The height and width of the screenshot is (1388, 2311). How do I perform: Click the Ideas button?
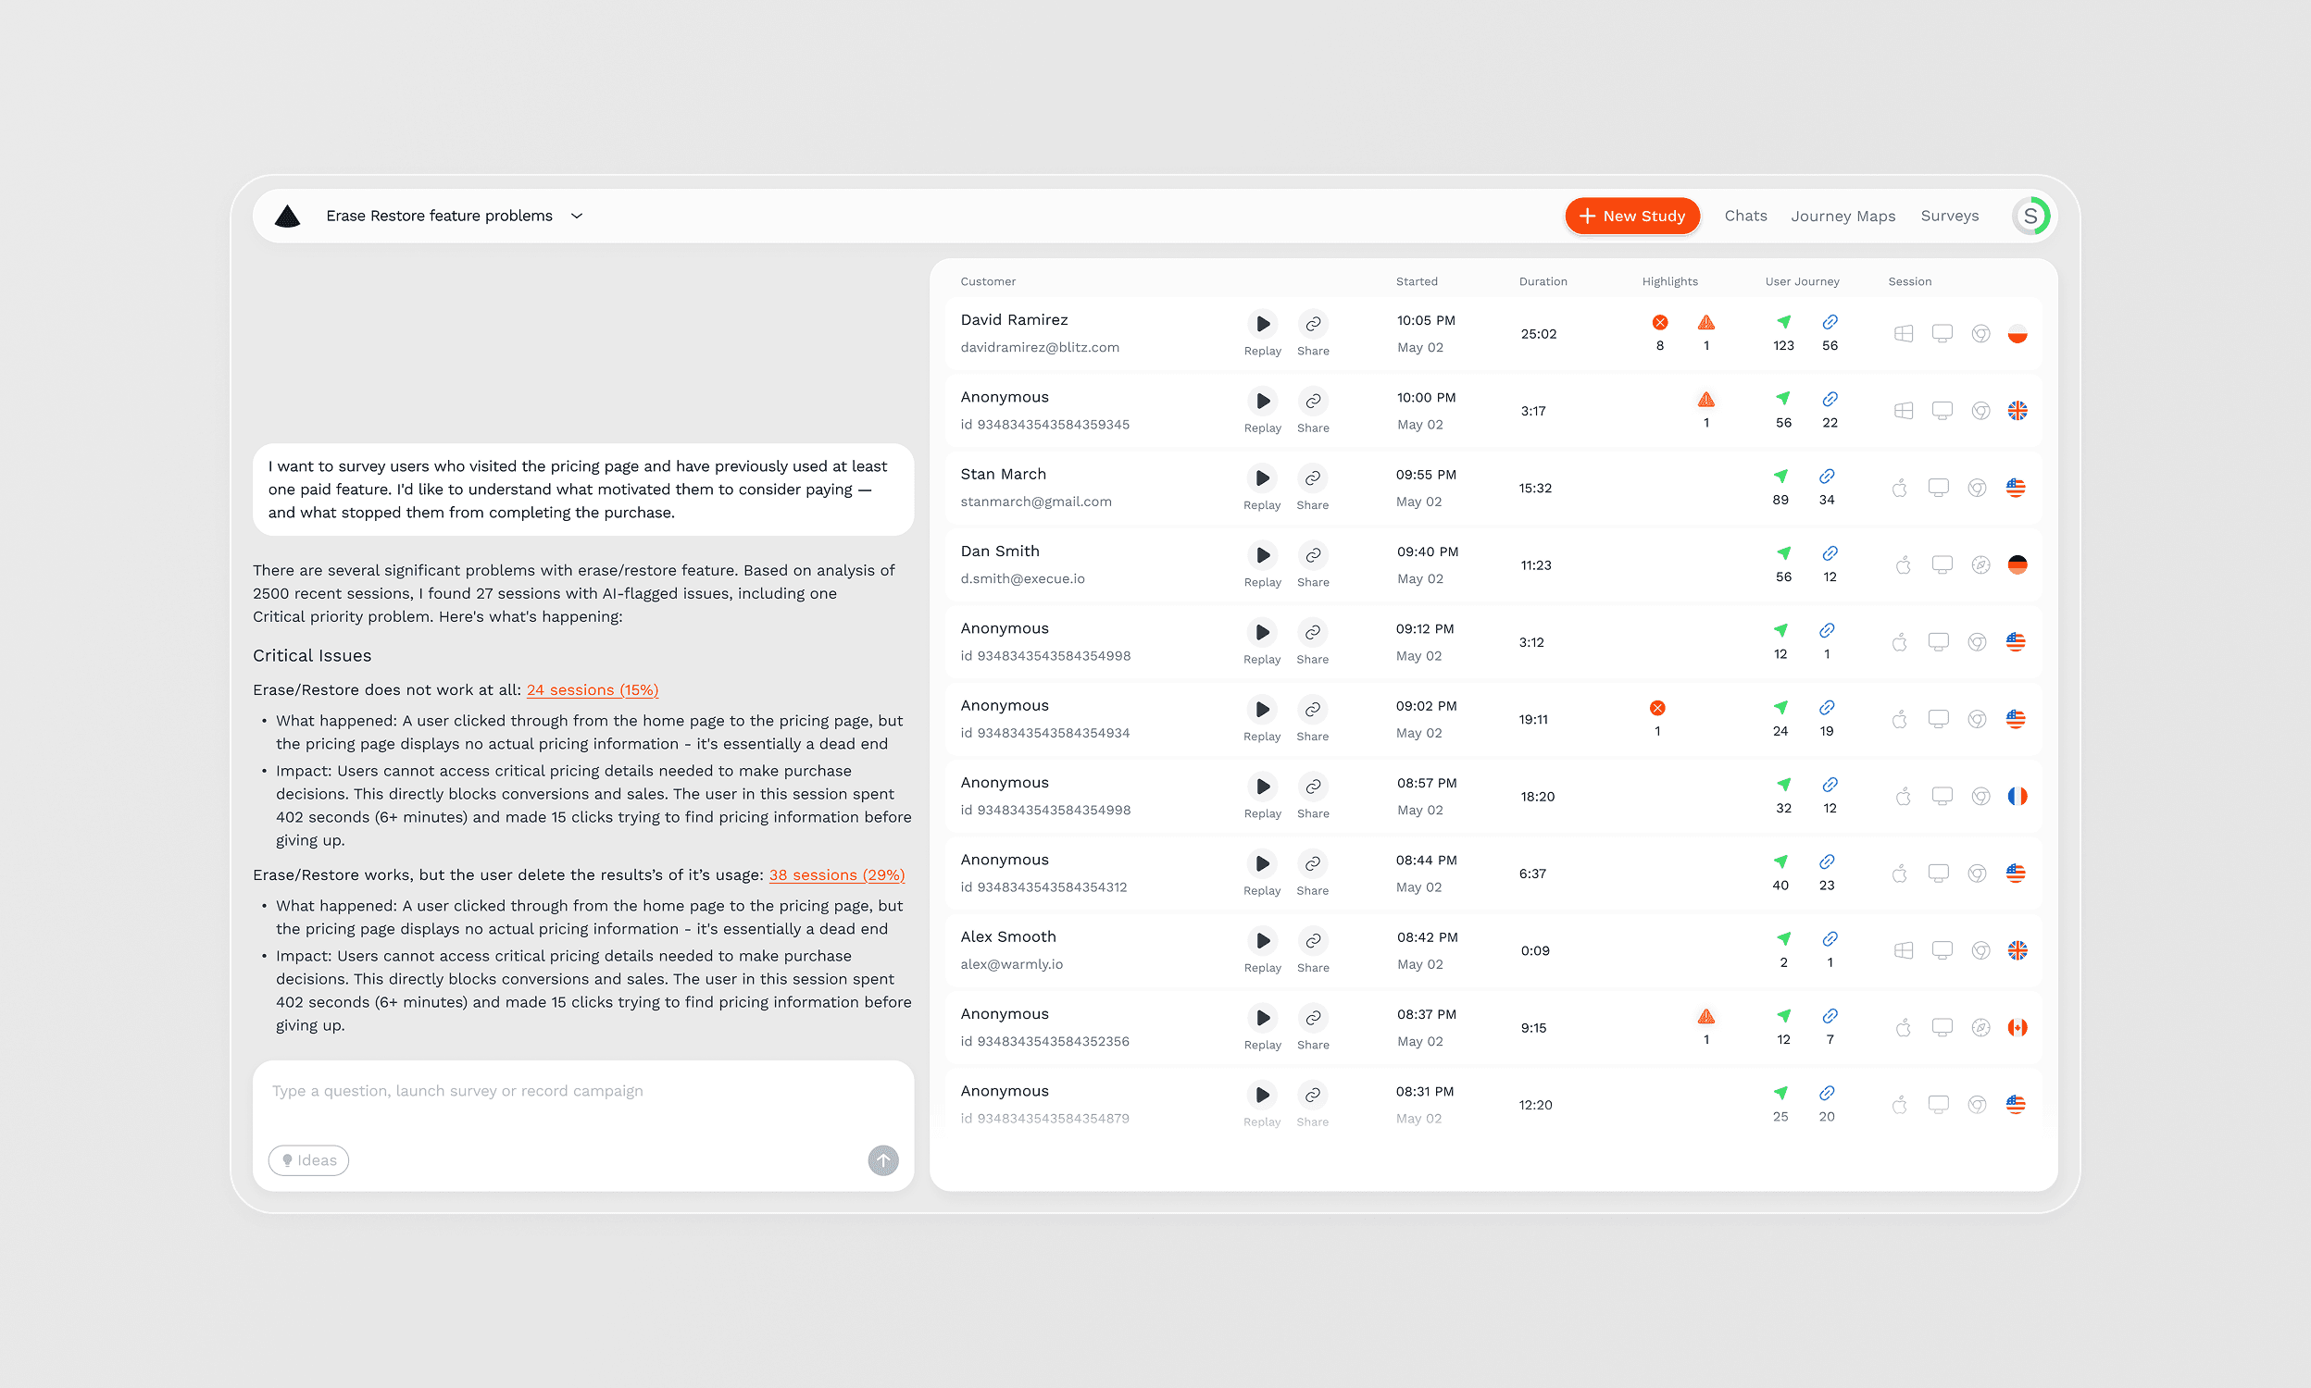tap(308, 1159)
